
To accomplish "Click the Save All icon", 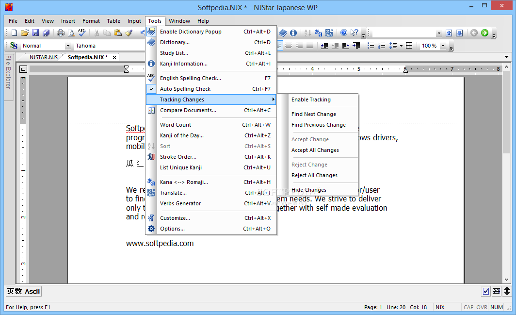I will click(x=46, y=33).
